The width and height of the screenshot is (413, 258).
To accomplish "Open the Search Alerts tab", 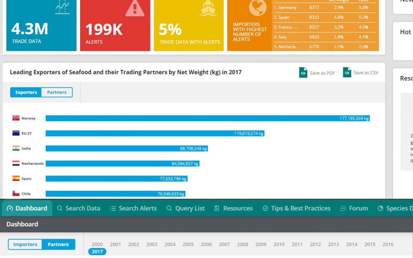I will (133, 208).
